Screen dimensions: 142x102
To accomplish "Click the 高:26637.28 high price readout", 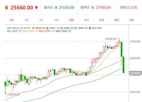I will tap(53, 28).
